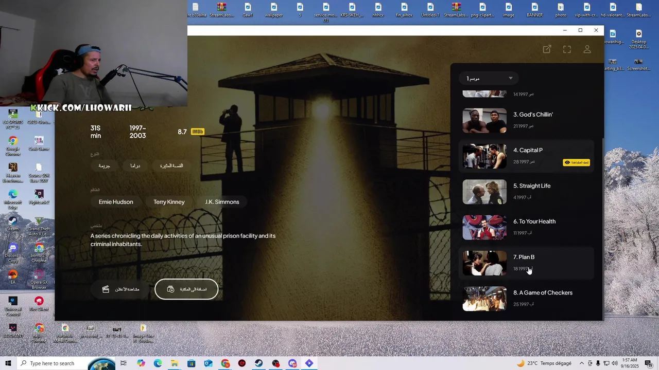The width and height of the screenshot is (659, 370).
Task: Click the add to library button
Action: click(186, 289)
